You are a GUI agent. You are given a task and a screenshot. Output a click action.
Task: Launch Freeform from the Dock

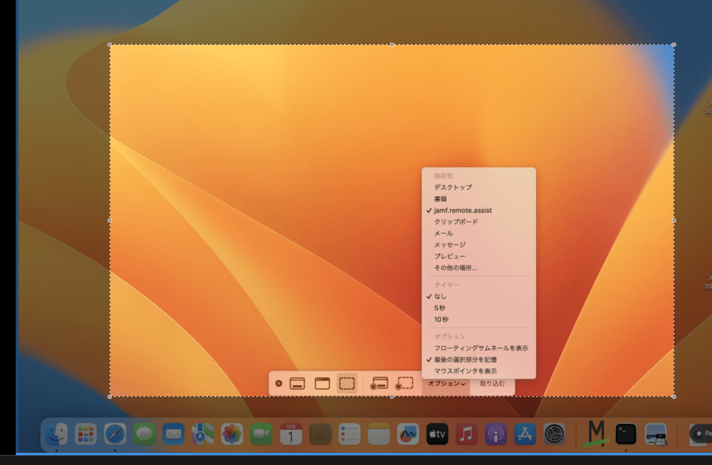408,434
